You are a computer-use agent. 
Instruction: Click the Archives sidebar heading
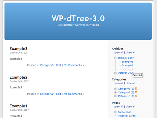point(118,49)
